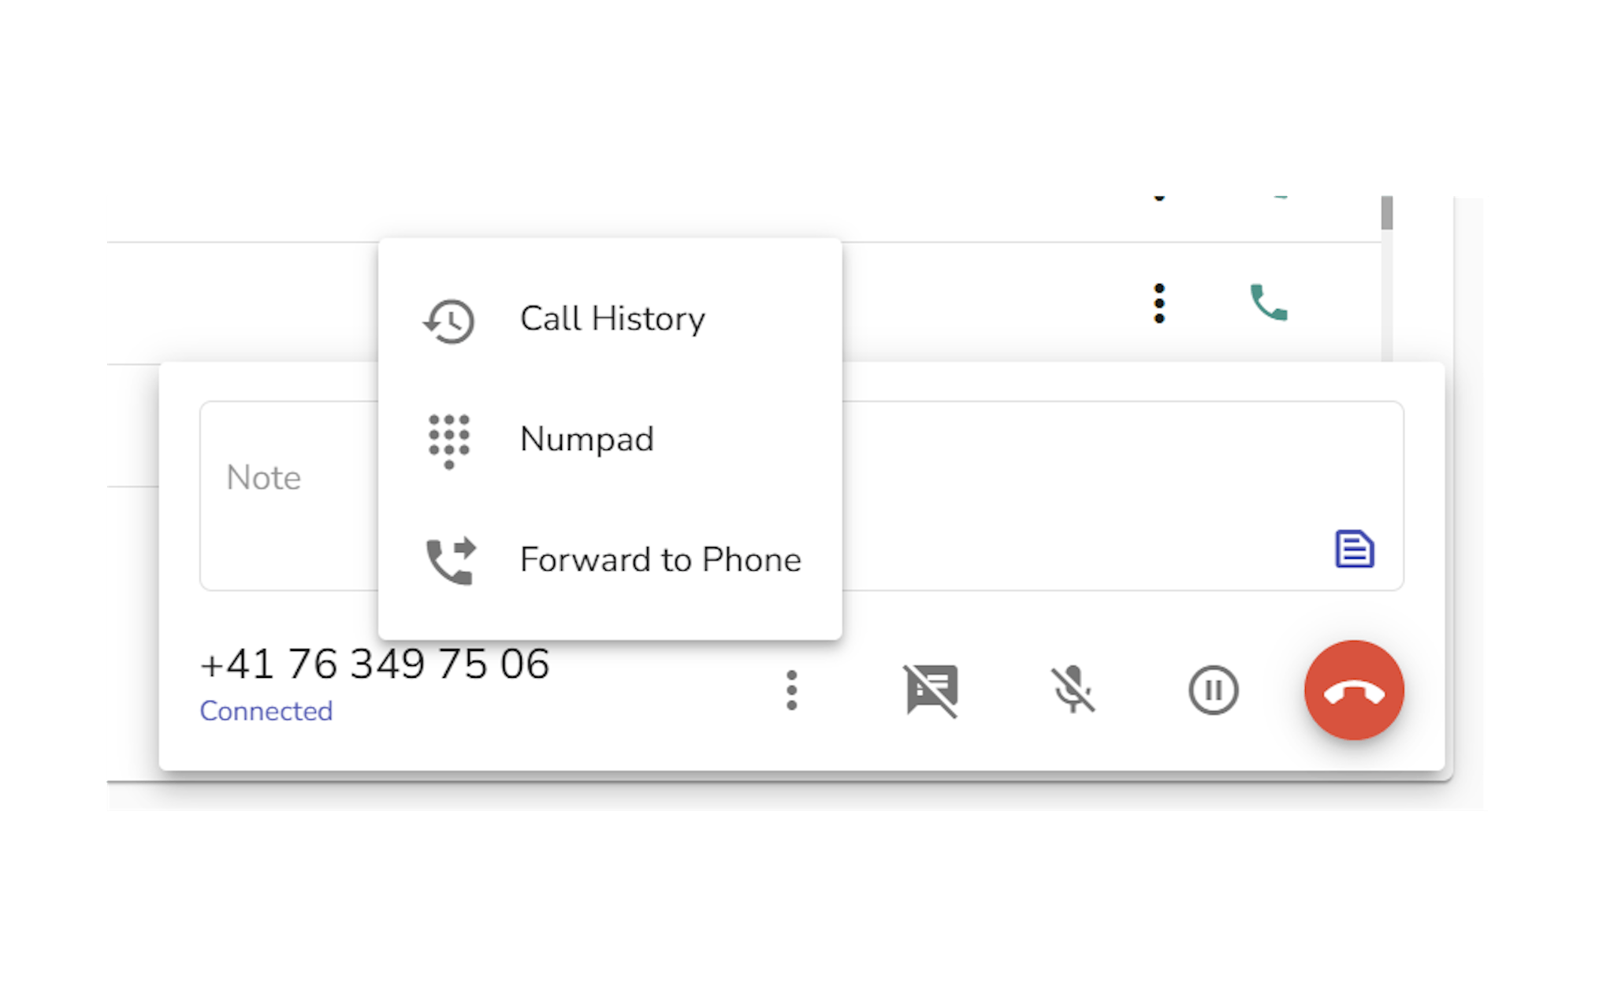Screen dimensions: 1614x1005
Task: Toggle the crossed-out chat message icon
Action: point(932,690)
